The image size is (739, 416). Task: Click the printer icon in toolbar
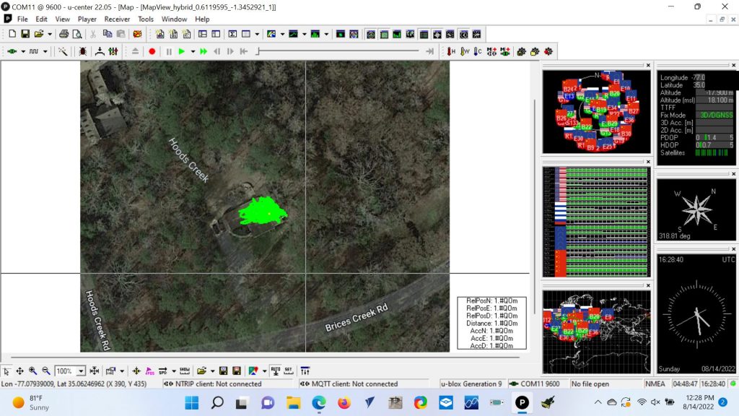pyautogui.click(x=63, y=34)
